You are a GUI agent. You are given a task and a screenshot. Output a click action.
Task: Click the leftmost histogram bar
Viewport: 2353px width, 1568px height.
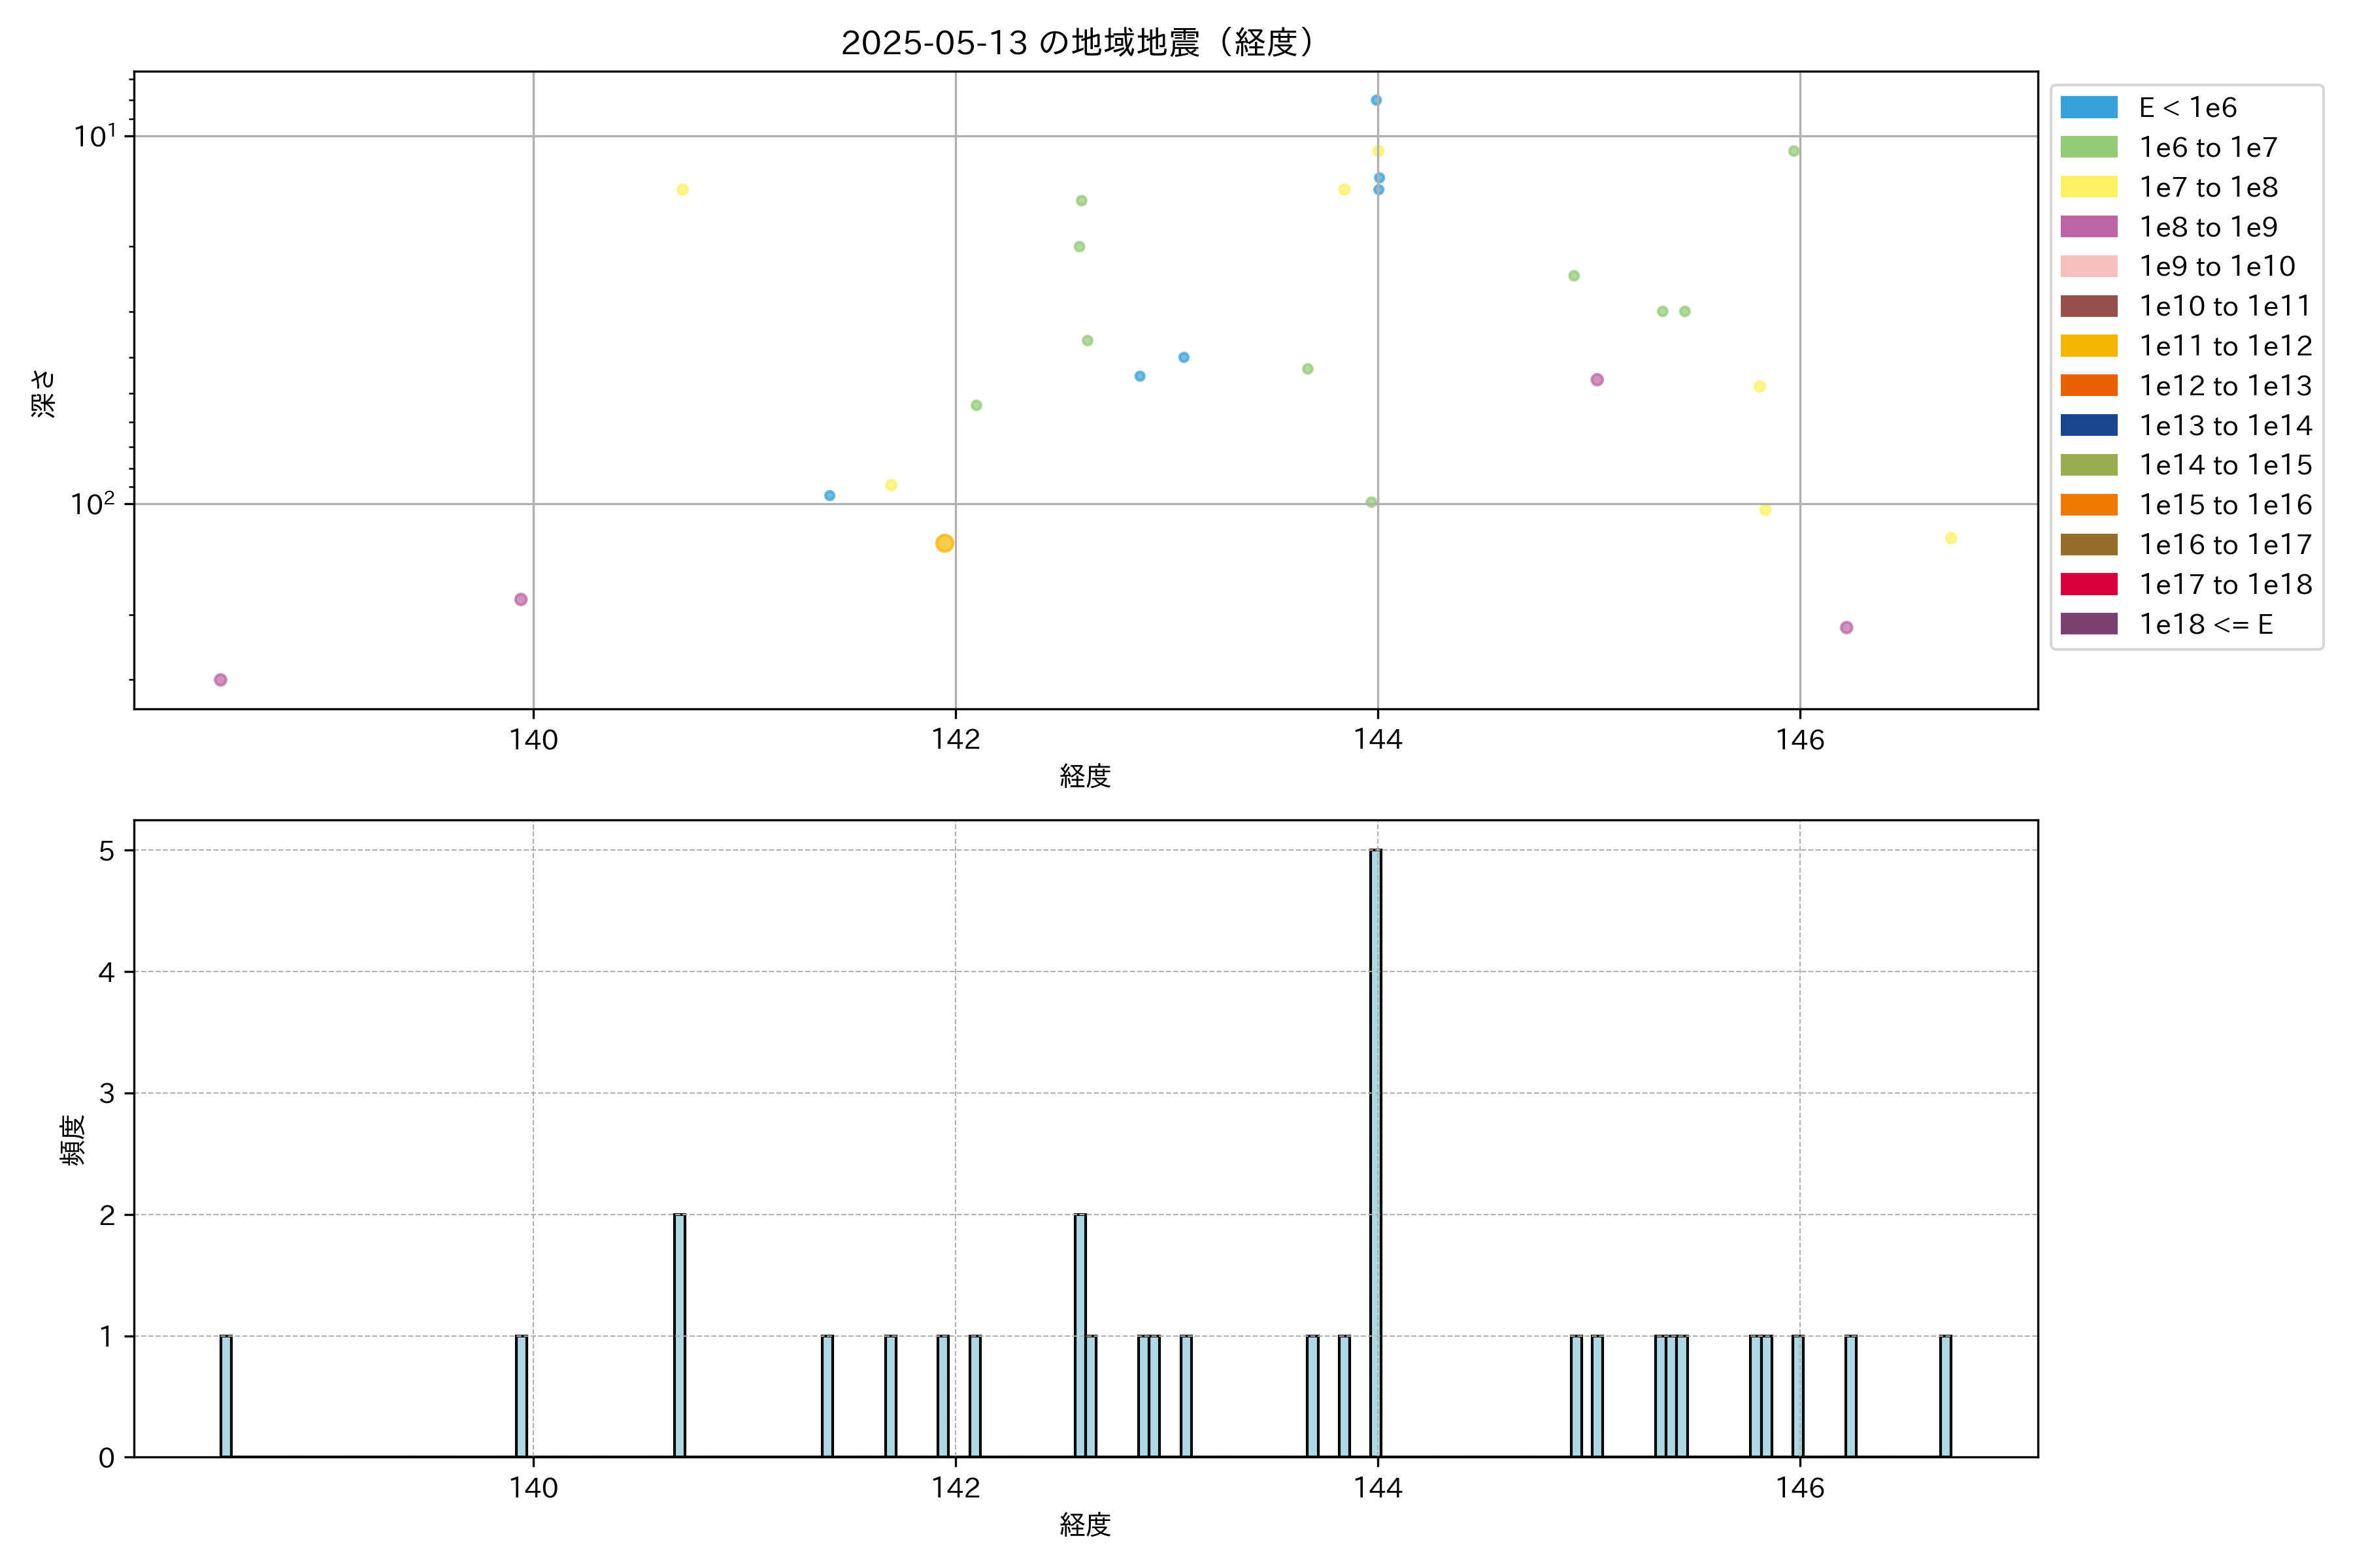click(x=226, y=1396)
